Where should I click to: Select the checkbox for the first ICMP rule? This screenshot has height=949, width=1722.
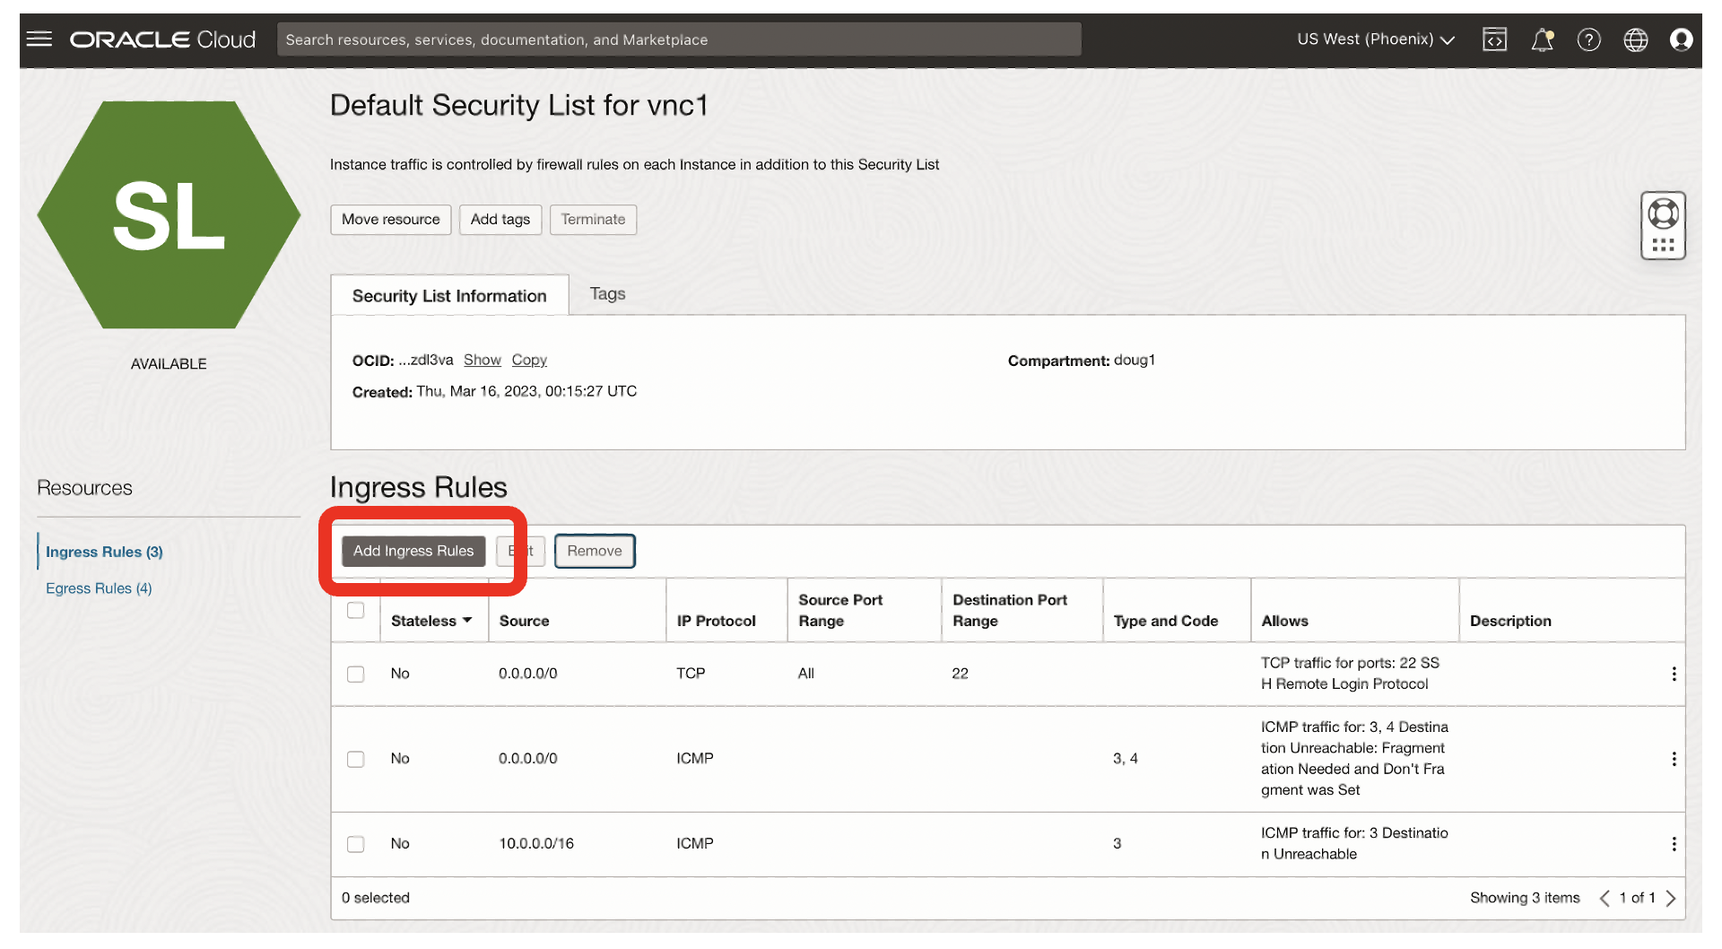355,758
